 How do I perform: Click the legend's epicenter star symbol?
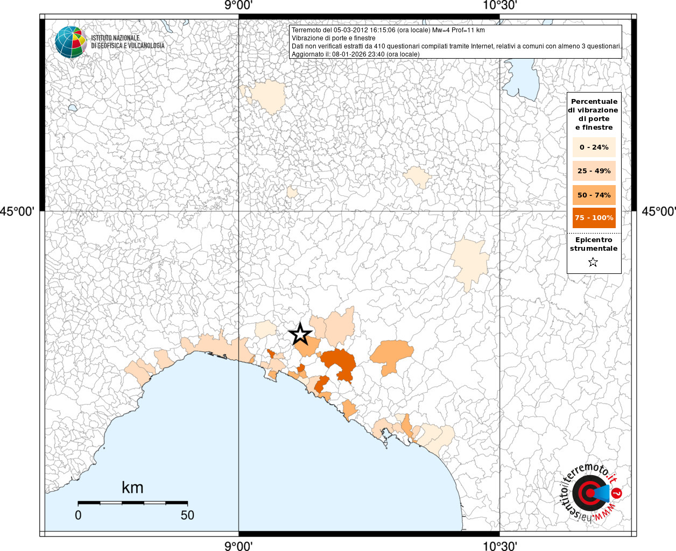593,262
